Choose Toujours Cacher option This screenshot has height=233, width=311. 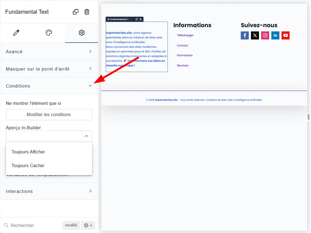[49, 166]
